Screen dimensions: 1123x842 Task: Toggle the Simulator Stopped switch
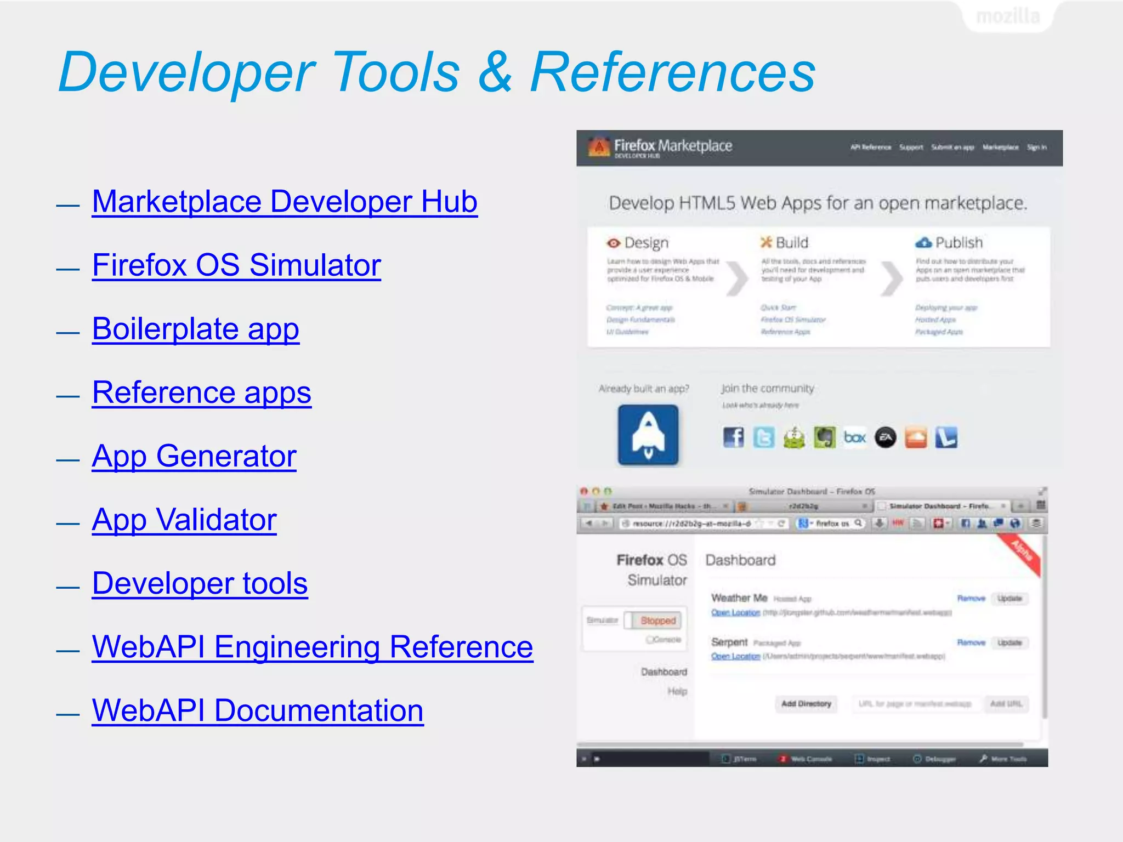click(x=653, y=621)
